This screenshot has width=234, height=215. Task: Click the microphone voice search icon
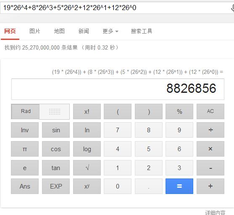(x=232, y=8)
